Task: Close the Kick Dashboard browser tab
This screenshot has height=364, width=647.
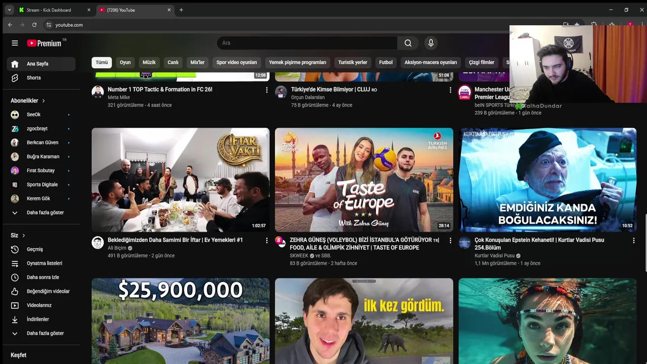Action: tap(89, 10)
